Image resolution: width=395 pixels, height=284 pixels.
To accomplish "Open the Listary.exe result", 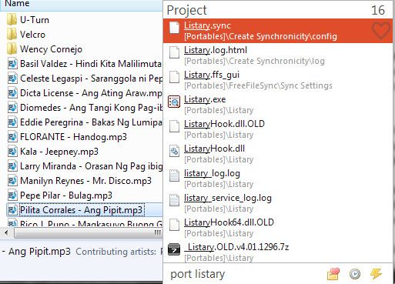I will pos(278,105).
